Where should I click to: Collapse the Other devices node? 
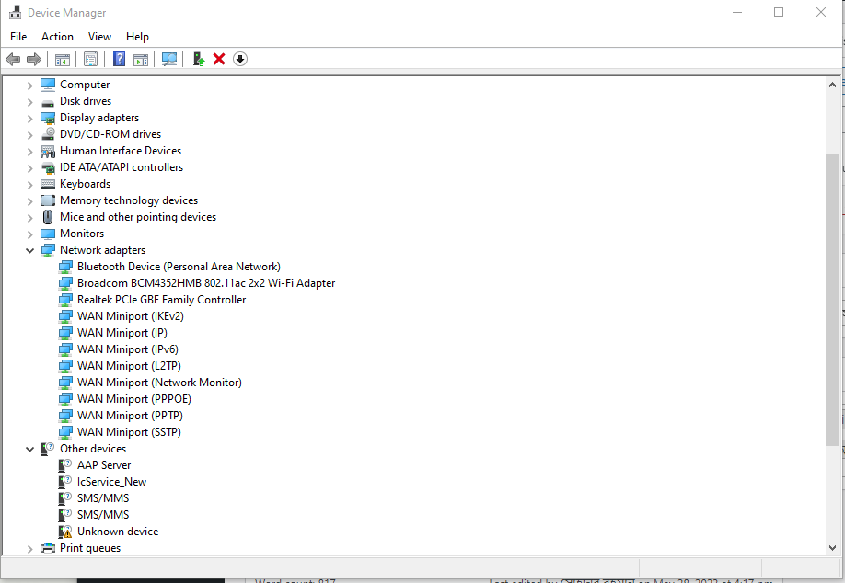tap(29, 449)
